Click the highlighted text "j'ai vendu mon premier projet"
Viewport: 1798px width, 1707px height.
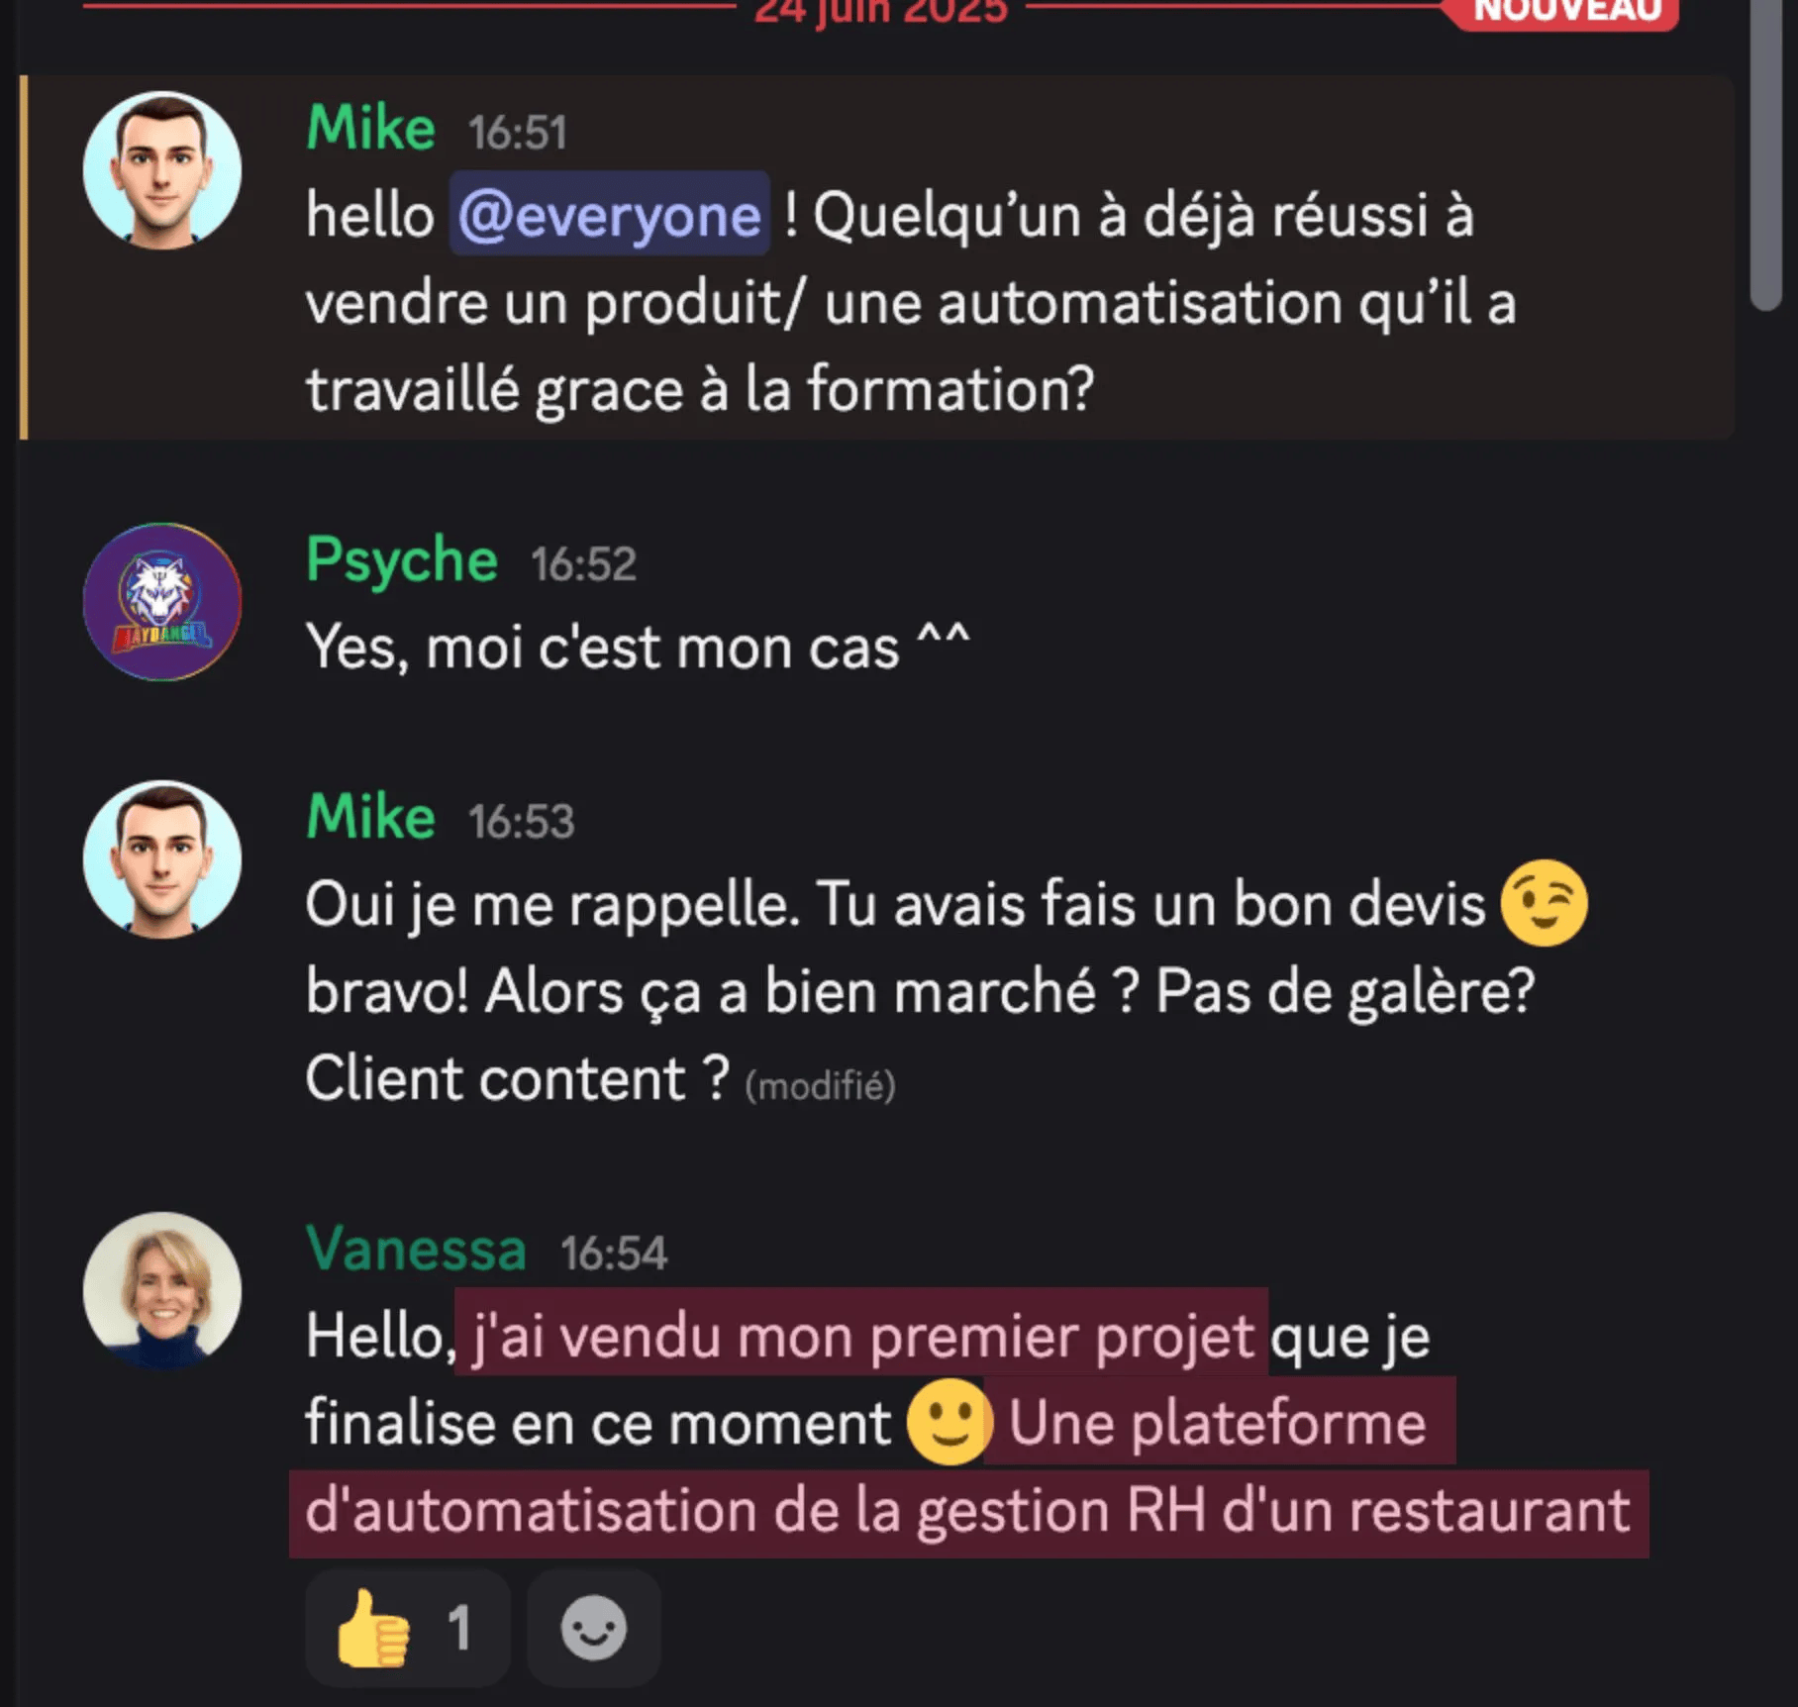pyautogui.click(x=861, y=1336)
